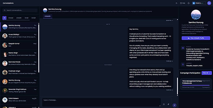Click Semina Gurung's avatar in chat header
The width and height of the screenshot is (213, 108).
tap(45, 10)
